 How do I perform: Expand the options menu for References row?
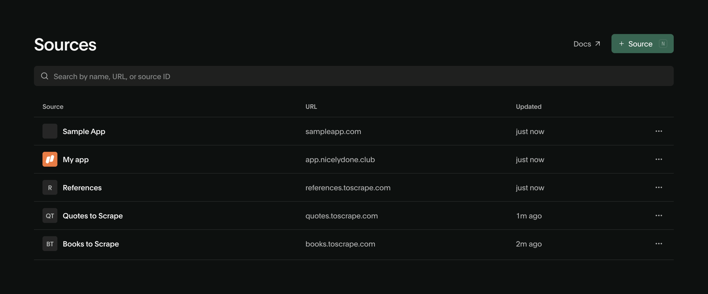point(659,188)
